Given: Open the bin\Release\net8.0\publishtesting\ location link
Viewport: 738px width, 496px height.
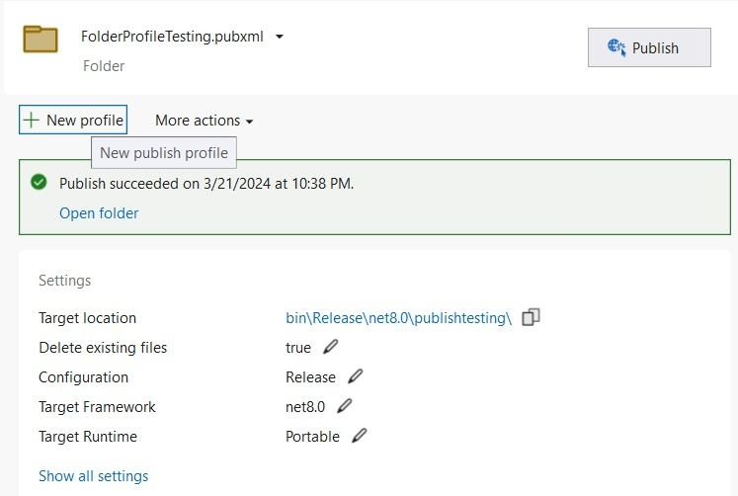Looking at the screenshot, I should click(x=398, y=317).
